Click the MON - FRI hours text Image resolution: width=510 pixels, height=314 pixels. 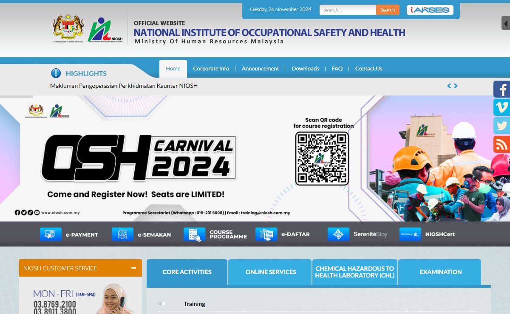[64, 294]
